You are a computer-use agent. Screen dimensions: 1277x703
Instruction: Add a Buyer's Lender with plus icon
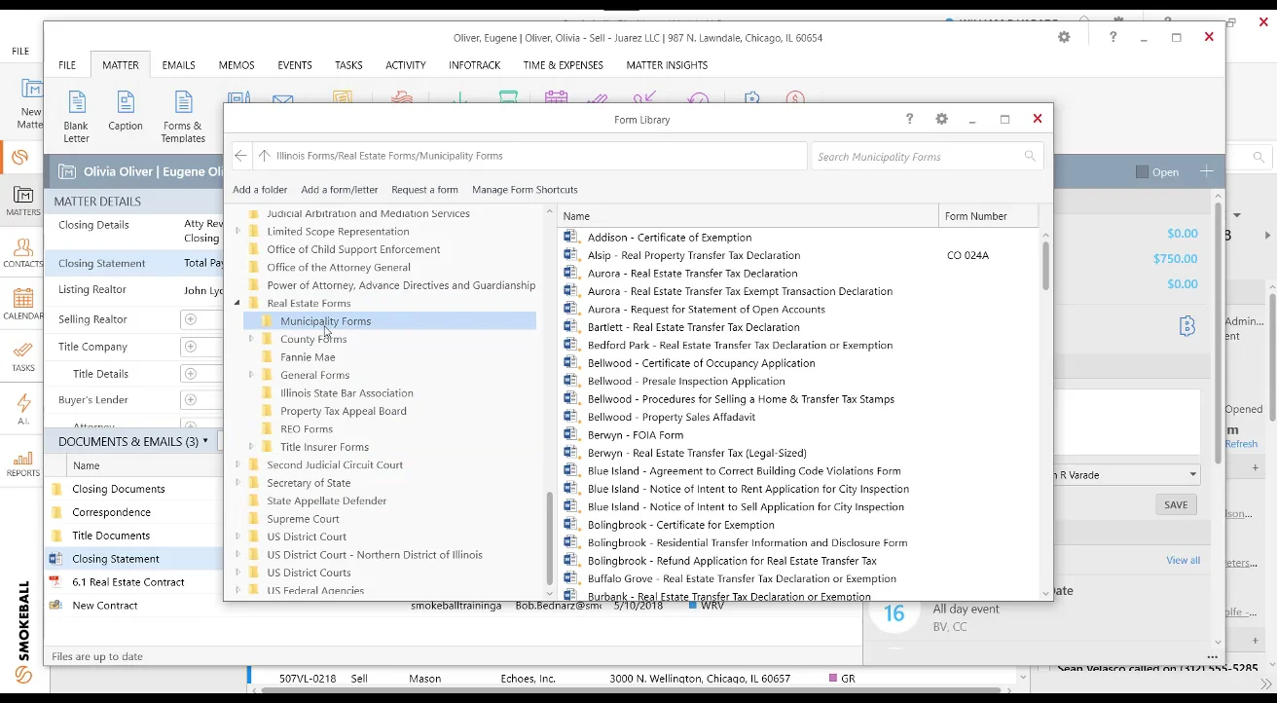[191, 400]
